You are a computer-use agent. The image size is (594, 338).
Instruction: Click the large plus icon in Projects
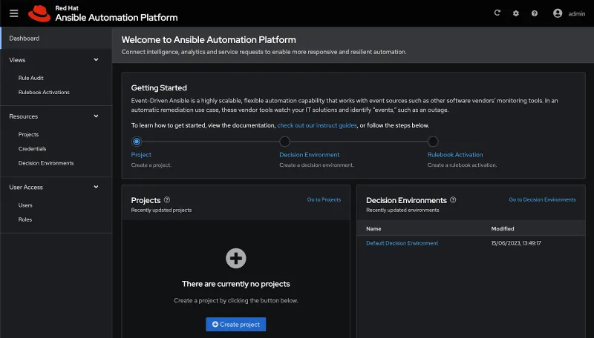click(235, 258)
